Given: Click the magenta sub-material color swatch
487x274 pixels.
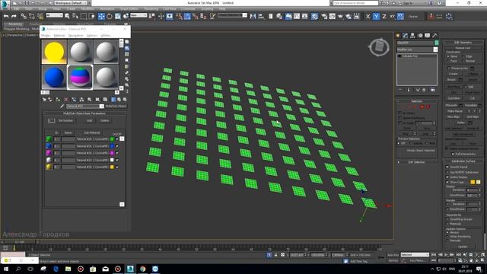Looking at the screenshot, I should [x=112, y=153].
